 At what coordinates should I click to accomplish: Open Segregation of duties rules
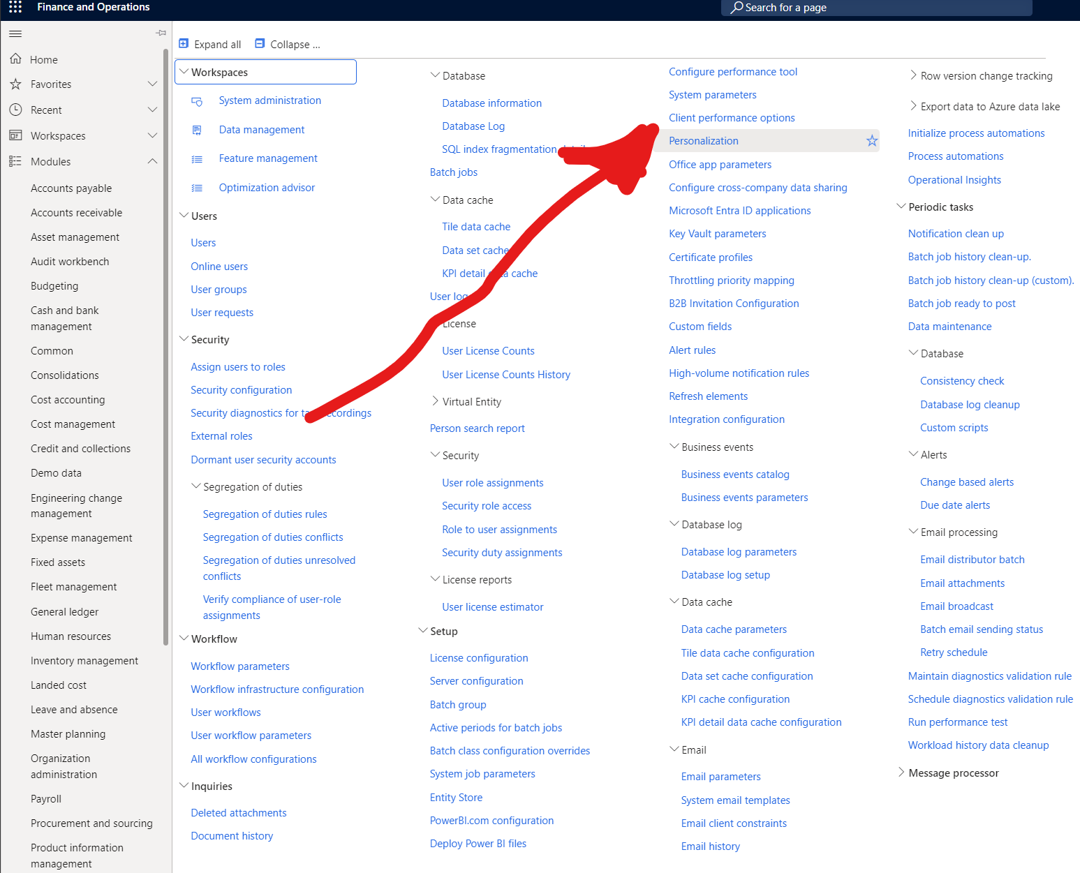coord(265,514)
